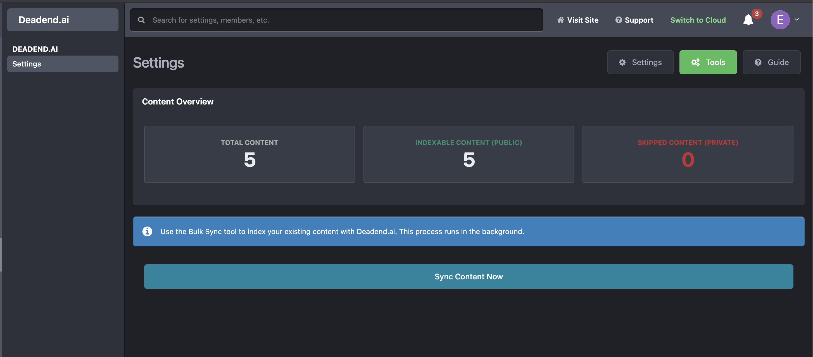
Task: Open the Guide tab
Action: [x=771, y=62]
